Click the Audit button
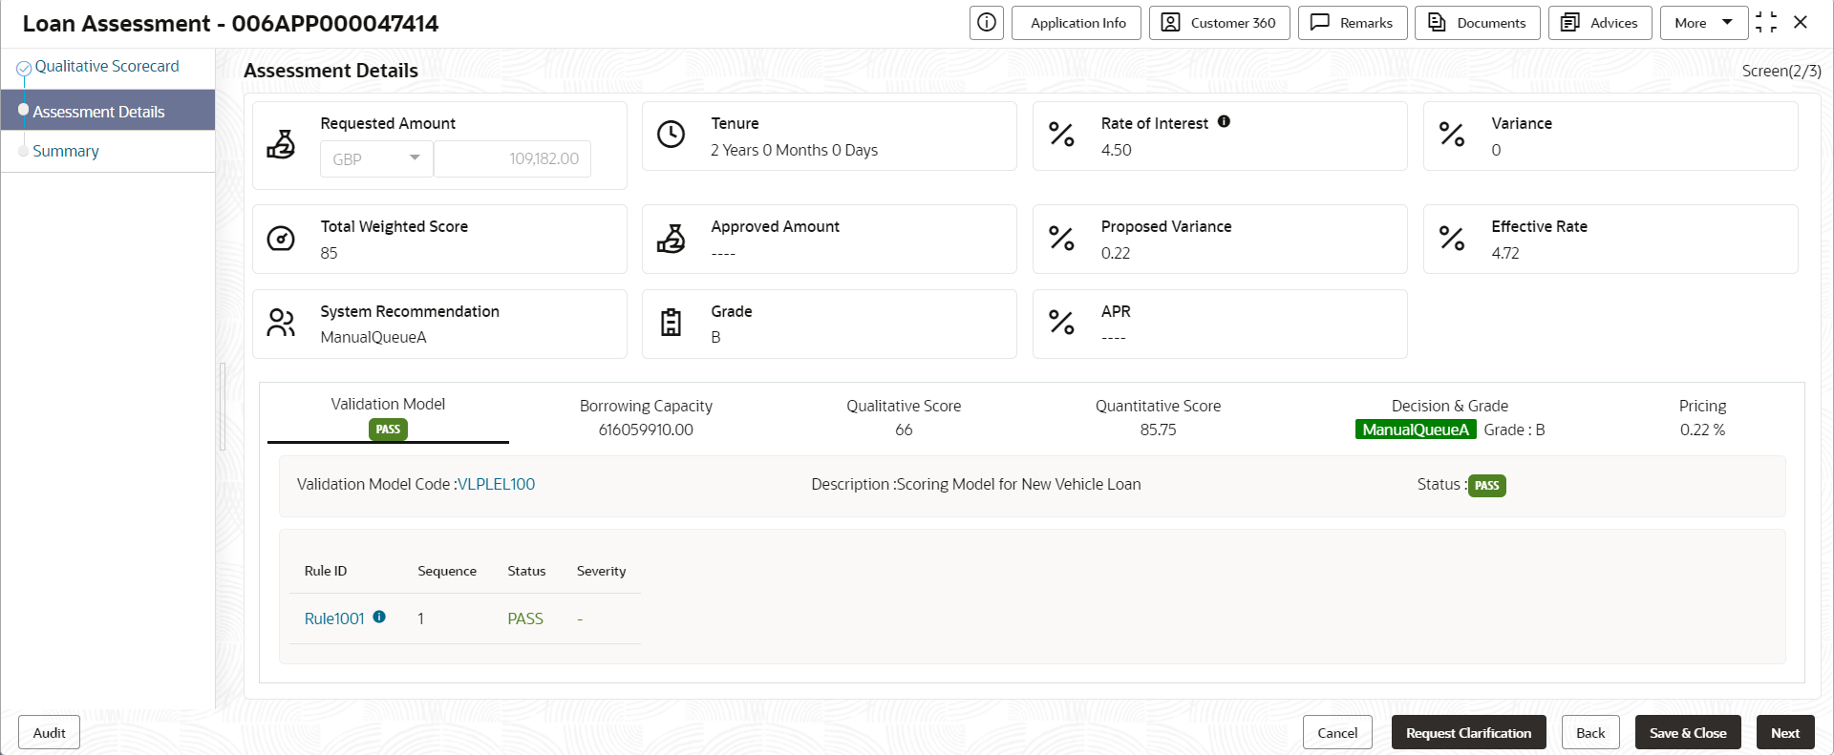1834x755 pixels. pos(50,733)
